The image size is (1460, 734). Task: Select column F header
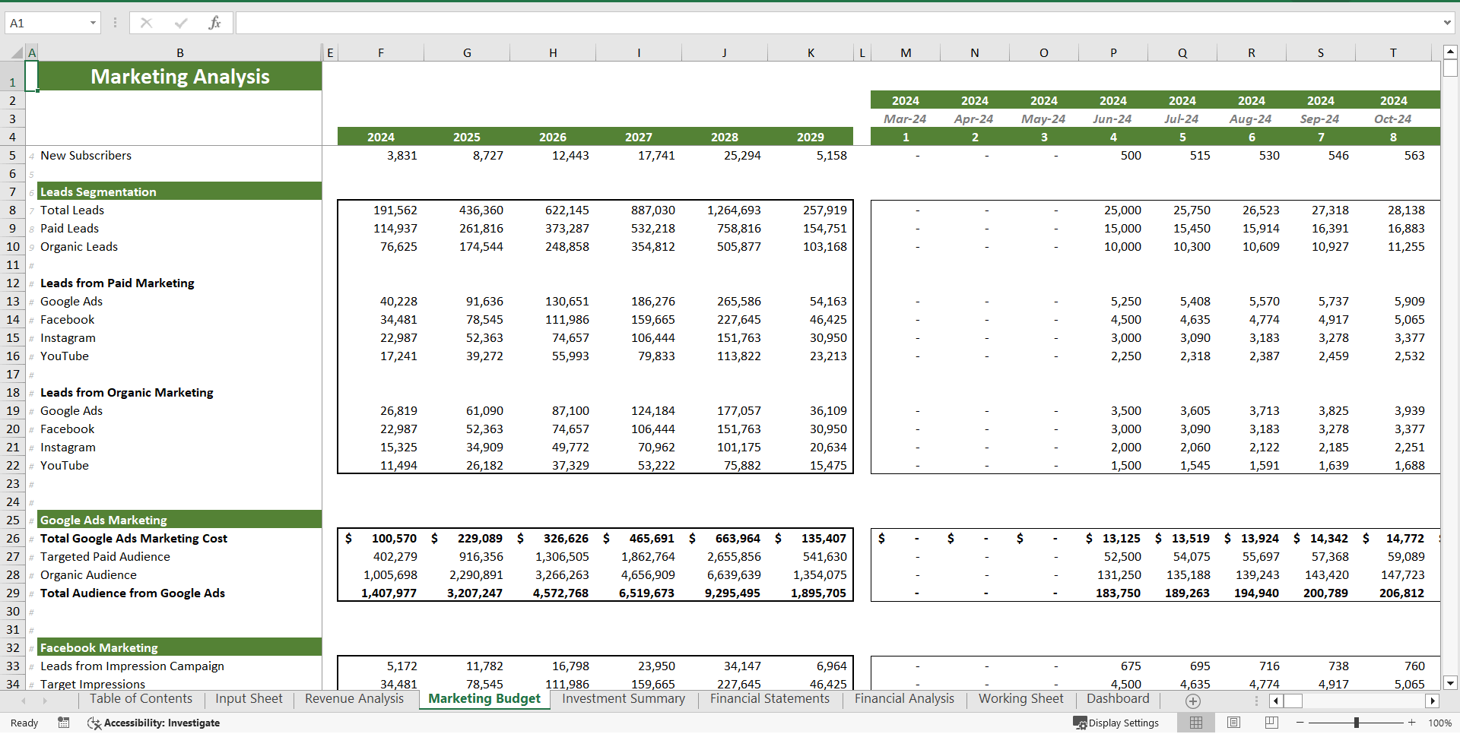pos(380,52)
